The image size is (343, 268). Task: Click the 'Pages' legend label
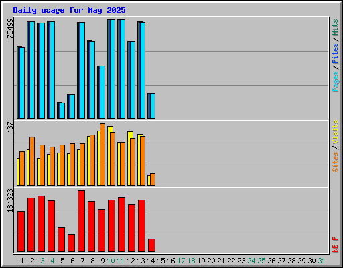336,82
